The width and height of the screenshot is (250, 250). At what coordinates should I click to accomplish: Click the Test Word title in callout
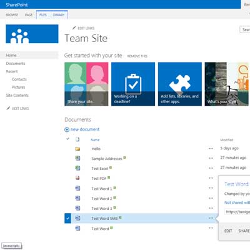click(237, 184)
